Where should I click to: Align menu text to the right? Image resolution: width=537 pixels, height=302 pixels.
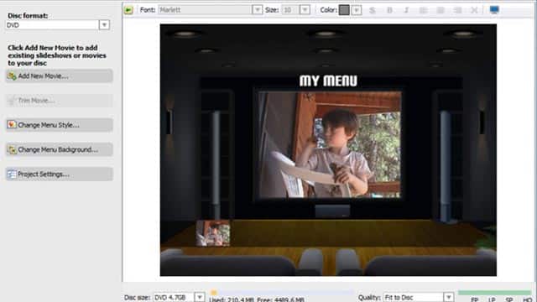[457, 10]
